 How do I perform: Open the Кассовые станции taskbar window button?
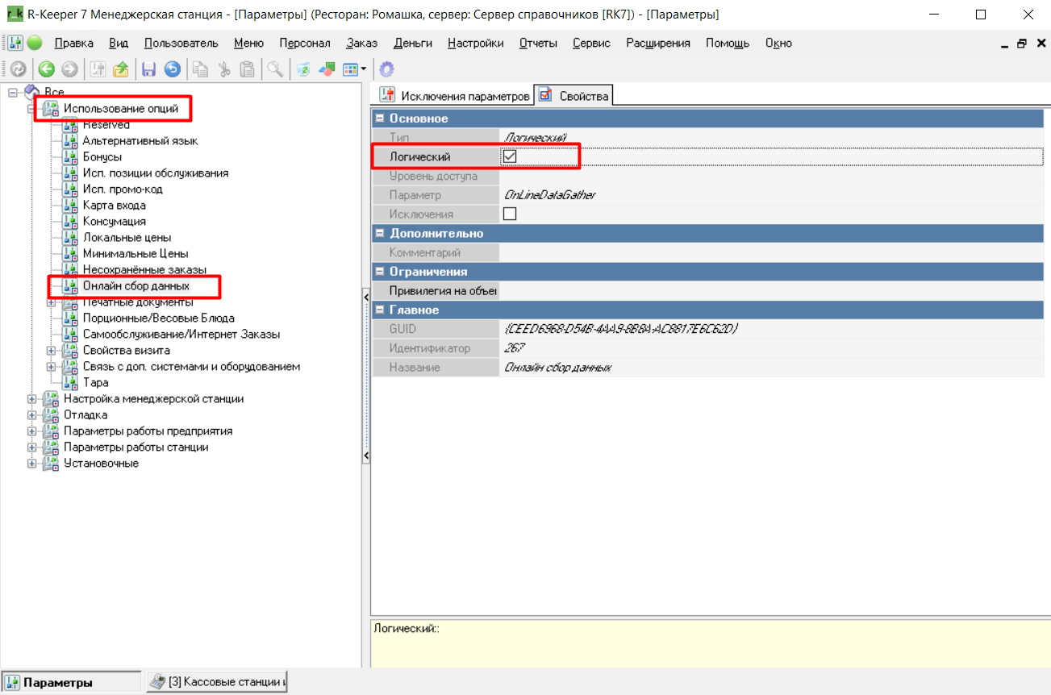[217, 682]
